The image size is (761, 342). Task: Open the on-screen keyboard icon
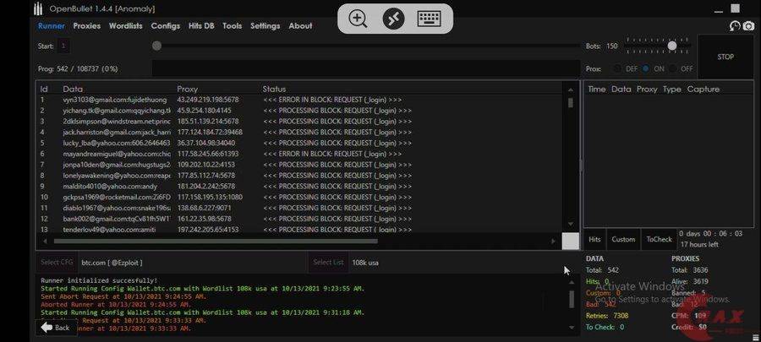pyautogui.click(x=430, y=19)
